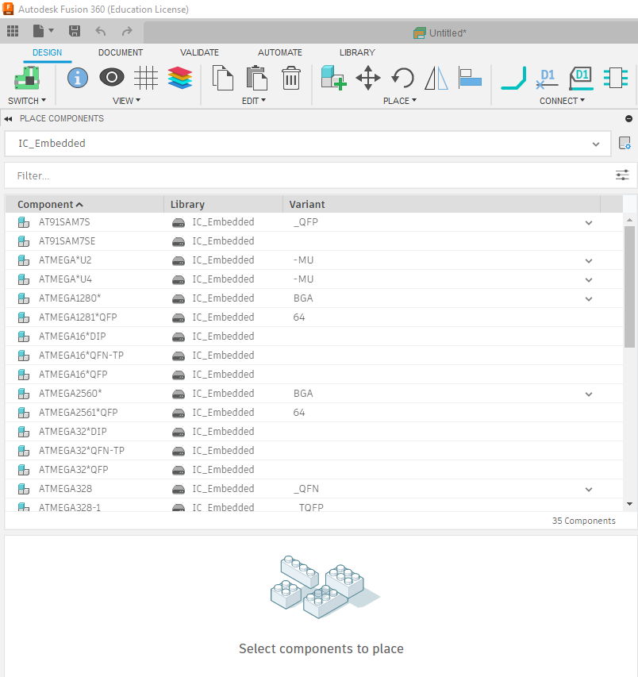Click the scrollbar up arrow
This screenshot has height=677, width=638.
click(x=629, y=220)
